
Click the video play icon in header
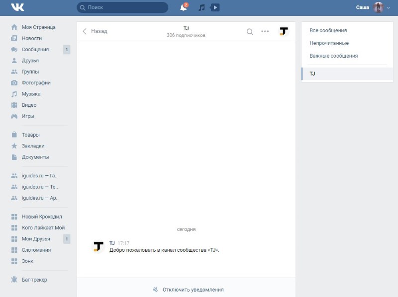click(x=215, y=7)
